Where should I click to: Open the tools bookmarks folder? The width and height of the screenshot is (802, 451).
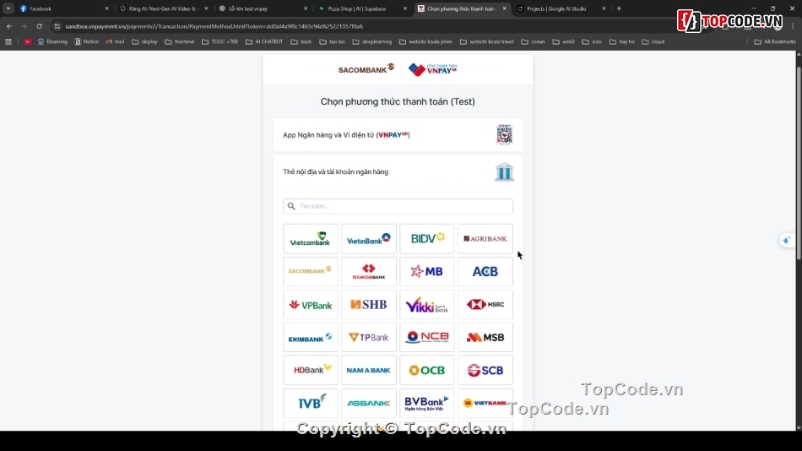tap(301, 41)
